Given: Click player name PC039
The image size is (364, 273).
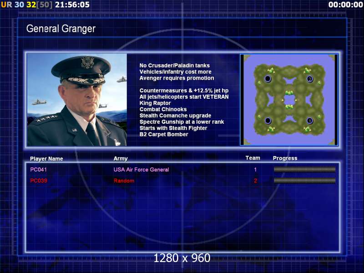Looking at the screenshot, I should tap(39, 181).
